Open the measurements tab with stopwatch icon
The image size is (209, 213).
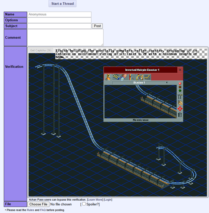pos(139,77)
